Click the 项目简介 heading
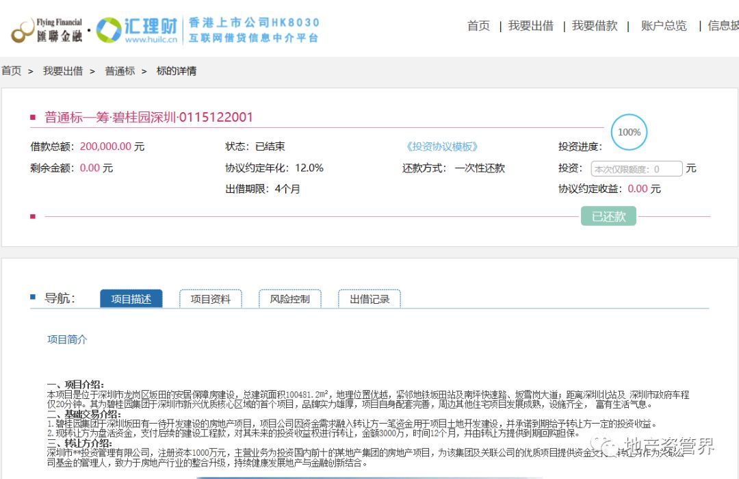 pos(67,339)
